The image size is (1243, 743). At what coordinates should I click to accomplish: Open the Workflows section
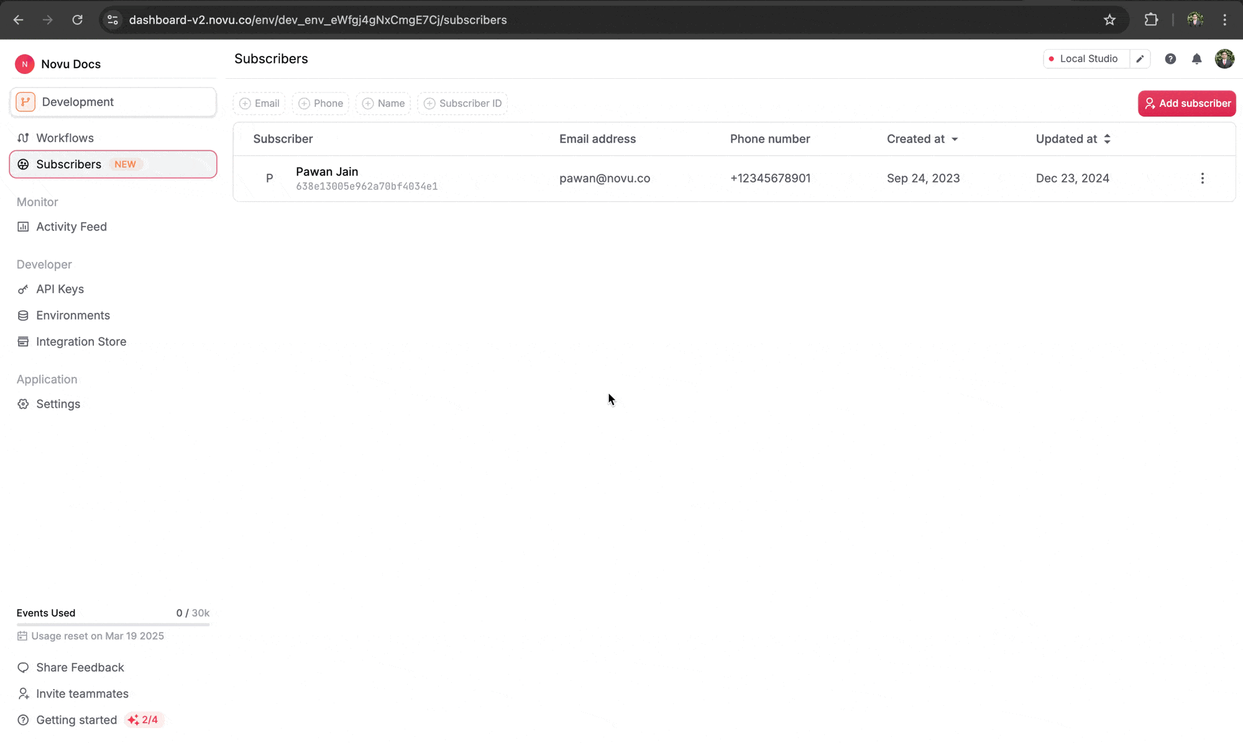point(64,138)
